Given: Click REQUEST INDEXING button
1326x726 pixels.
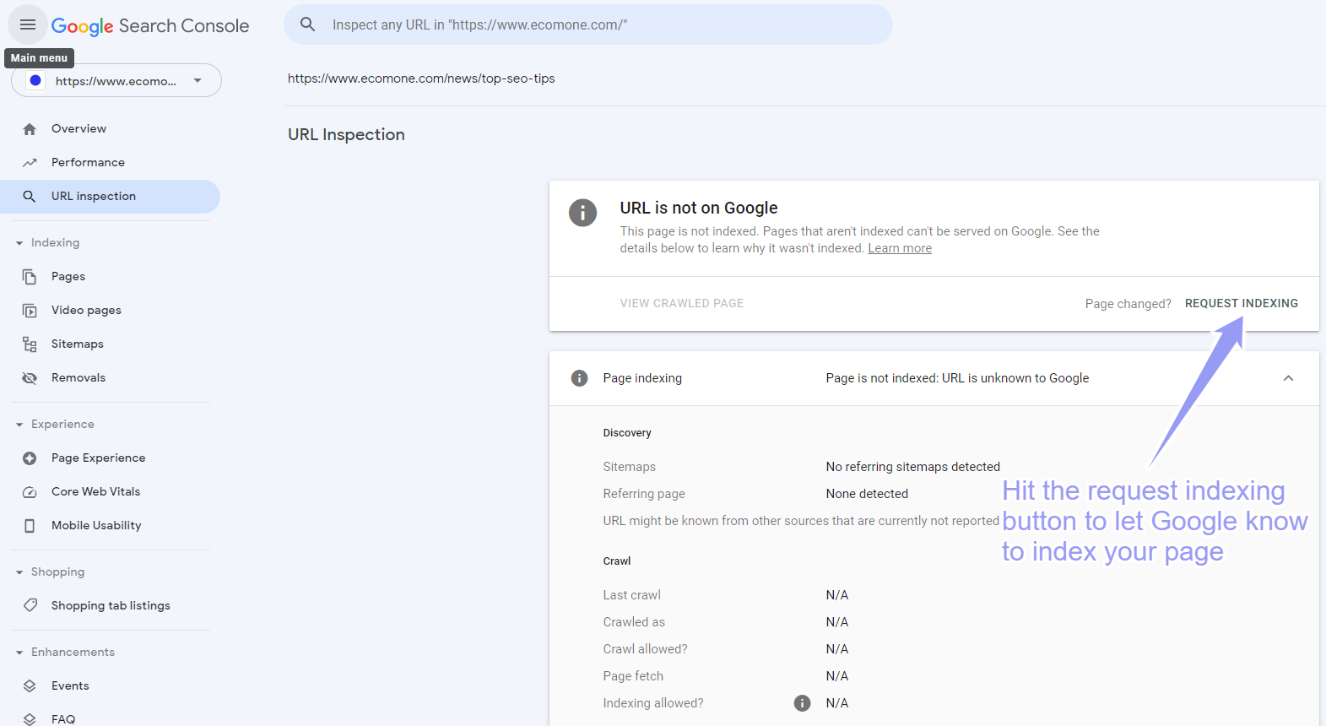Looking at the screenshot, I should point(1242,303).
